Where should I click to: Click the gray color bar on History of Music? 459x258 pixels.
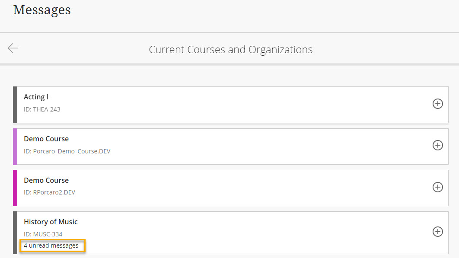pos(15,233)
